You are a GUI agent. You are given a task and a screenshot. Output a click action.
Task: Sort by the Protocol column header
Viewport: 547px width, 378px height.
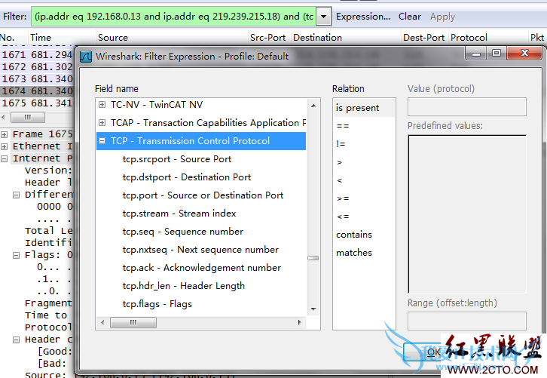[x=488, y=38]
